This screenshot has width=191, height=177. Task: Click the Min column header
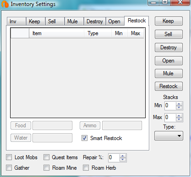(120, 33)
